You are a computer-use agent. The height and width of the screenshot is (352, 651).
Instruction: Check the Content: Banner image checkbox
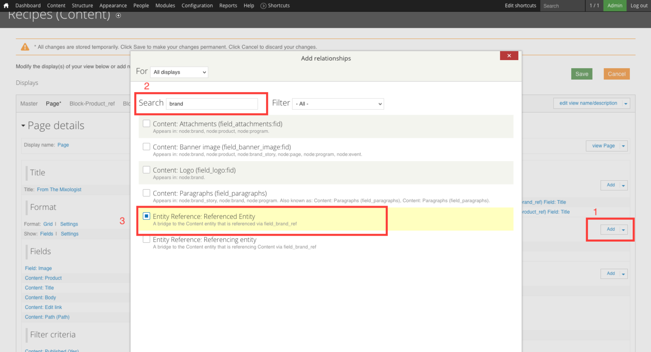tap(146, 146)
